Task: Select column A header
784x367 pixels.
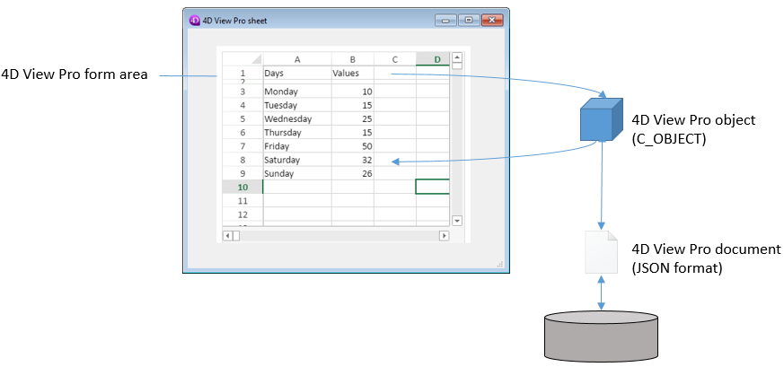Action: [296, 59]
